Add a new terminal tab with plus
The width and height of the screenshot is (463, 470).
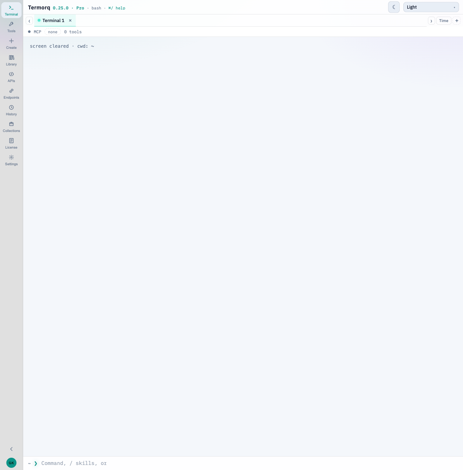(x=457, y=21)
